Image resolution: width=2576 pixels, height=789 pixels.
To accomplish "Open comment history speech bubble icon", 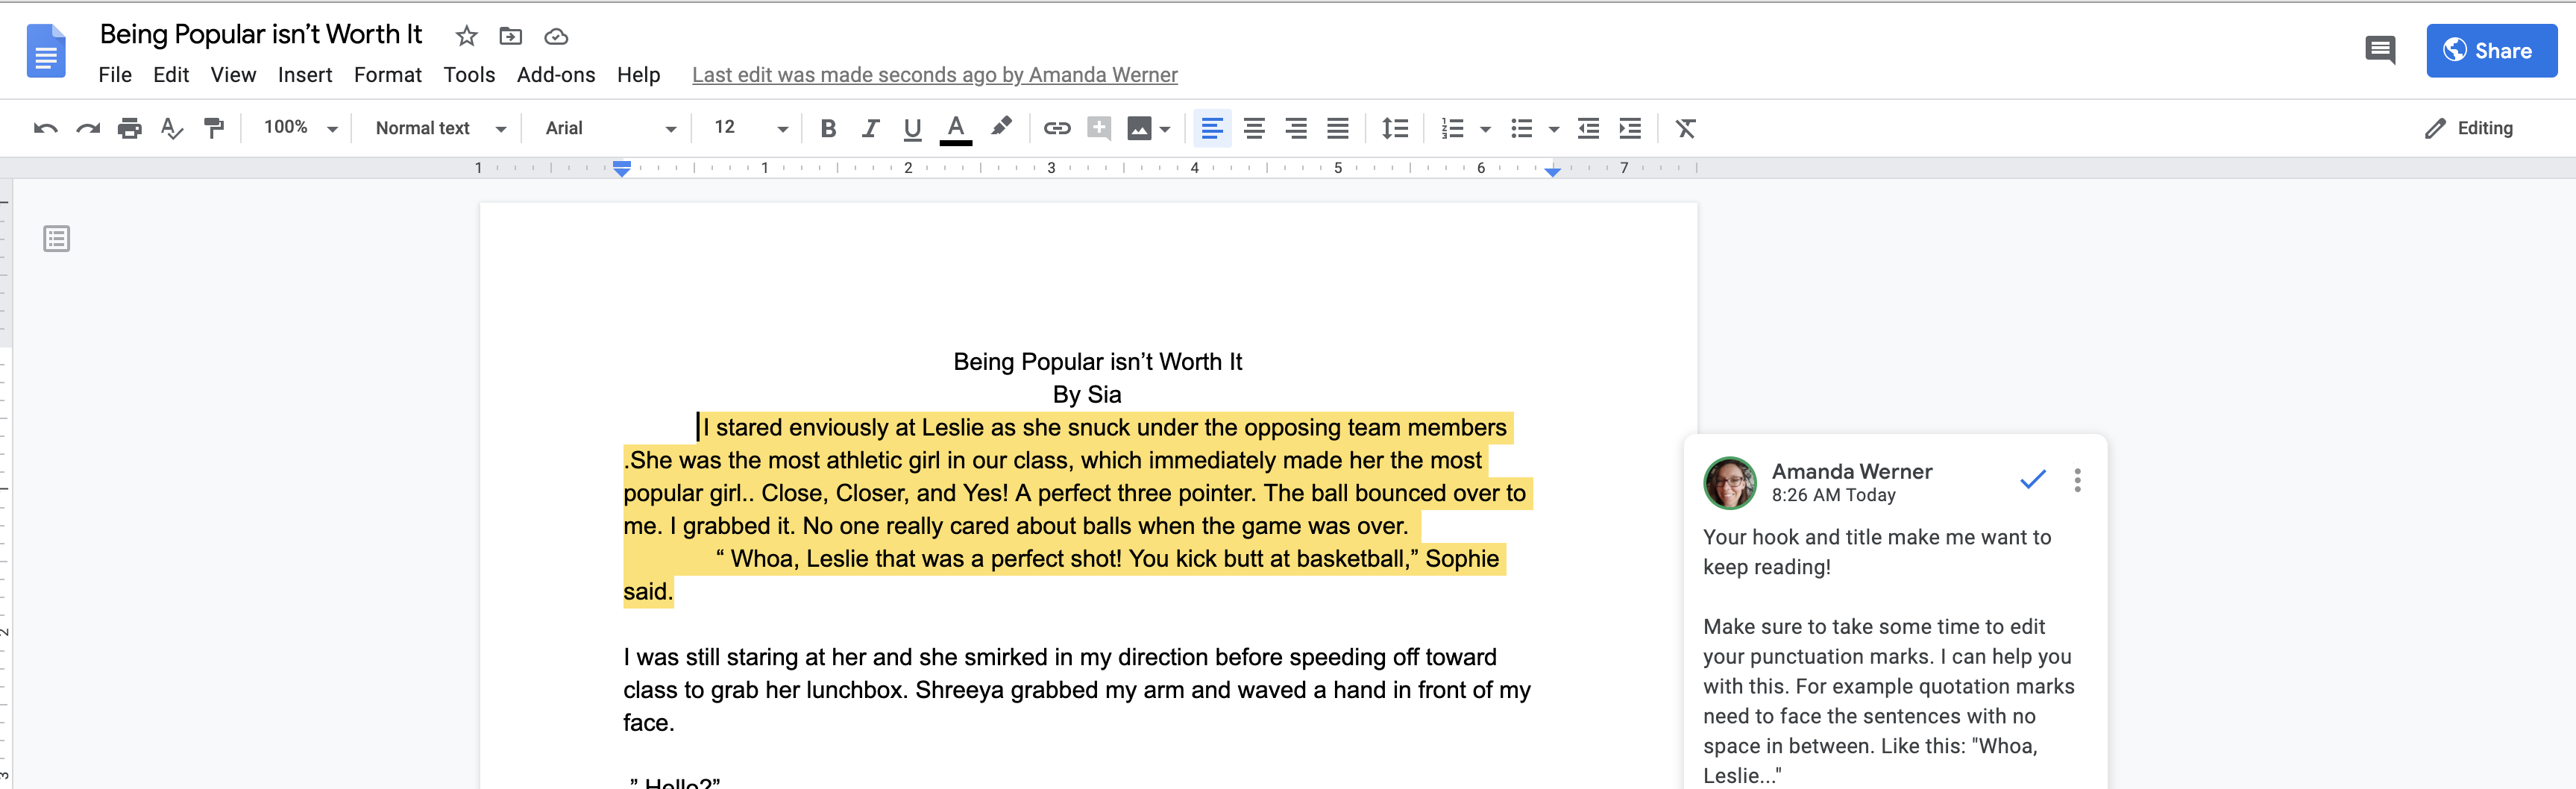I will pyautogui.click(x=2379, y=50).
